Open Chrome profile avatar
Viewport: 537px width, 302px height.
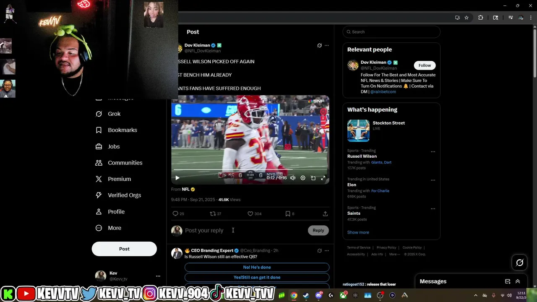[521, 18]
